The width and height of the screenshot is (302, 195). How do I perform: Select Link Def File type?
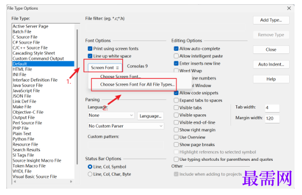point(43,102)
